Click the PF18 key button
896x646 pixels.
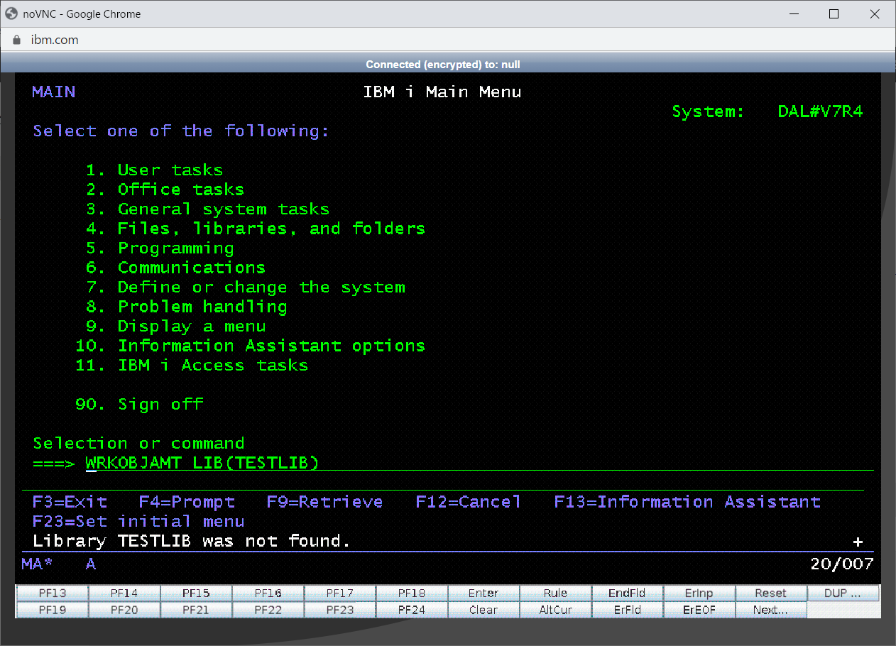[x=412, y=593]
